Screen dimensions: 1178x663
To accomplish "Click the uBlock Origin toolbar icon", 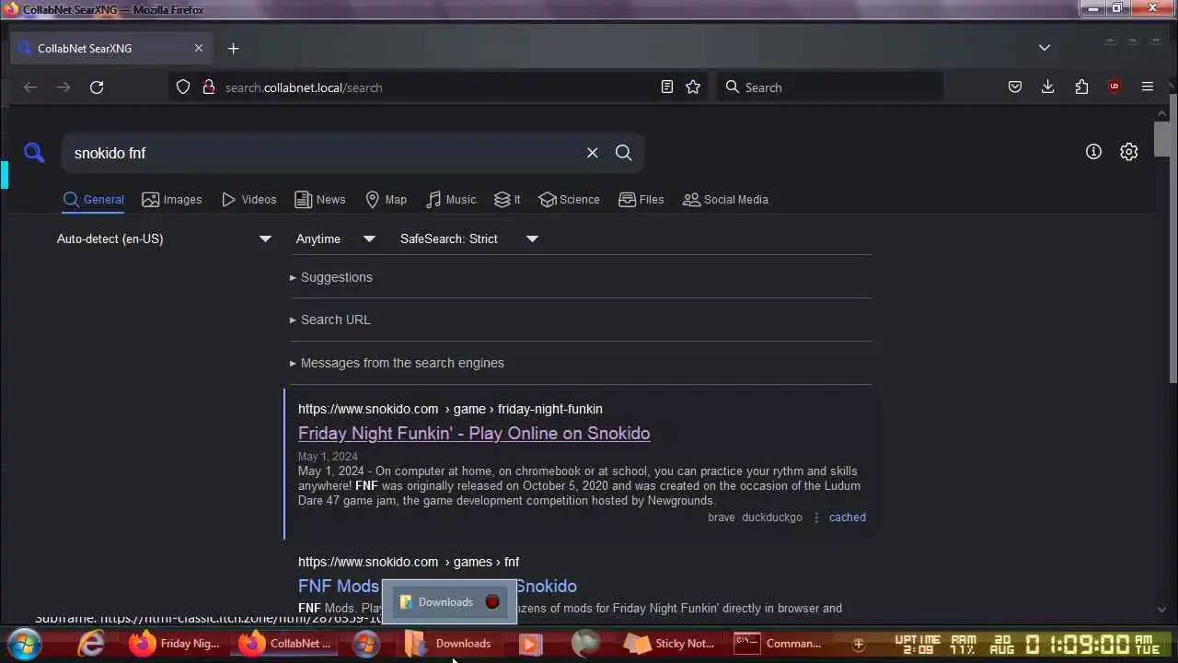I will click(1114, 87).
